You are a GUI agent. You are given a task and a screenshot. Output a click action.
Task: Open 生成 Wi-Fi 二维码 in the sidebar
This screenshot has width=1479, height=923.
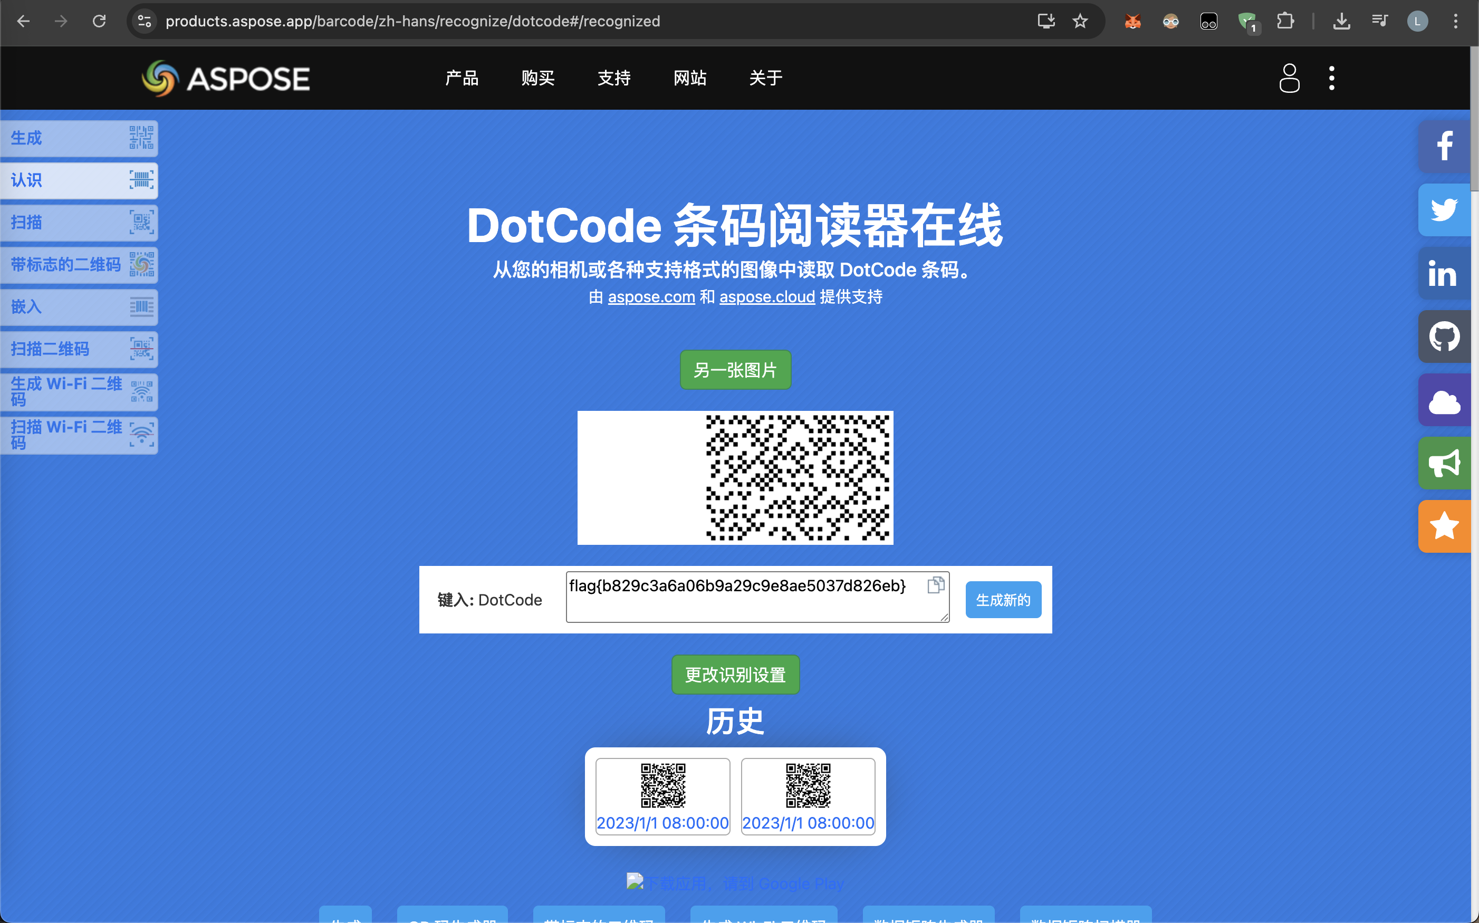coord(79,391)
